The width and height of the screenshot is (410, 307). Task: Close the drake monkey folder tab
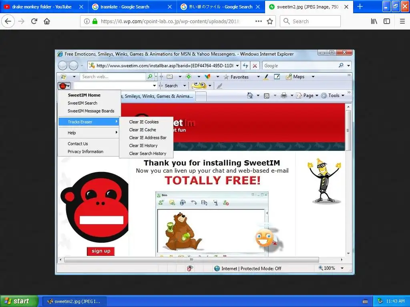coord(81,7)
